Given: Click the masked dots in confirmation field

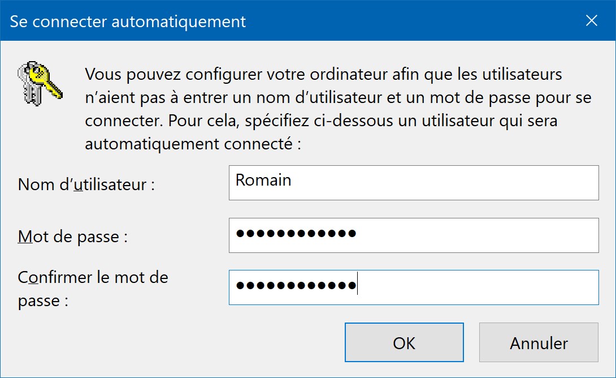Looking at the screenshot, I should 296,285.
